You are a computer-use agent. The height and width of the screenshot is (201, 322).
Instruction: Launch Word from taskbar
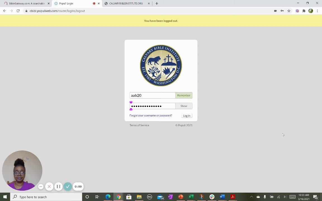pos(222,197)
